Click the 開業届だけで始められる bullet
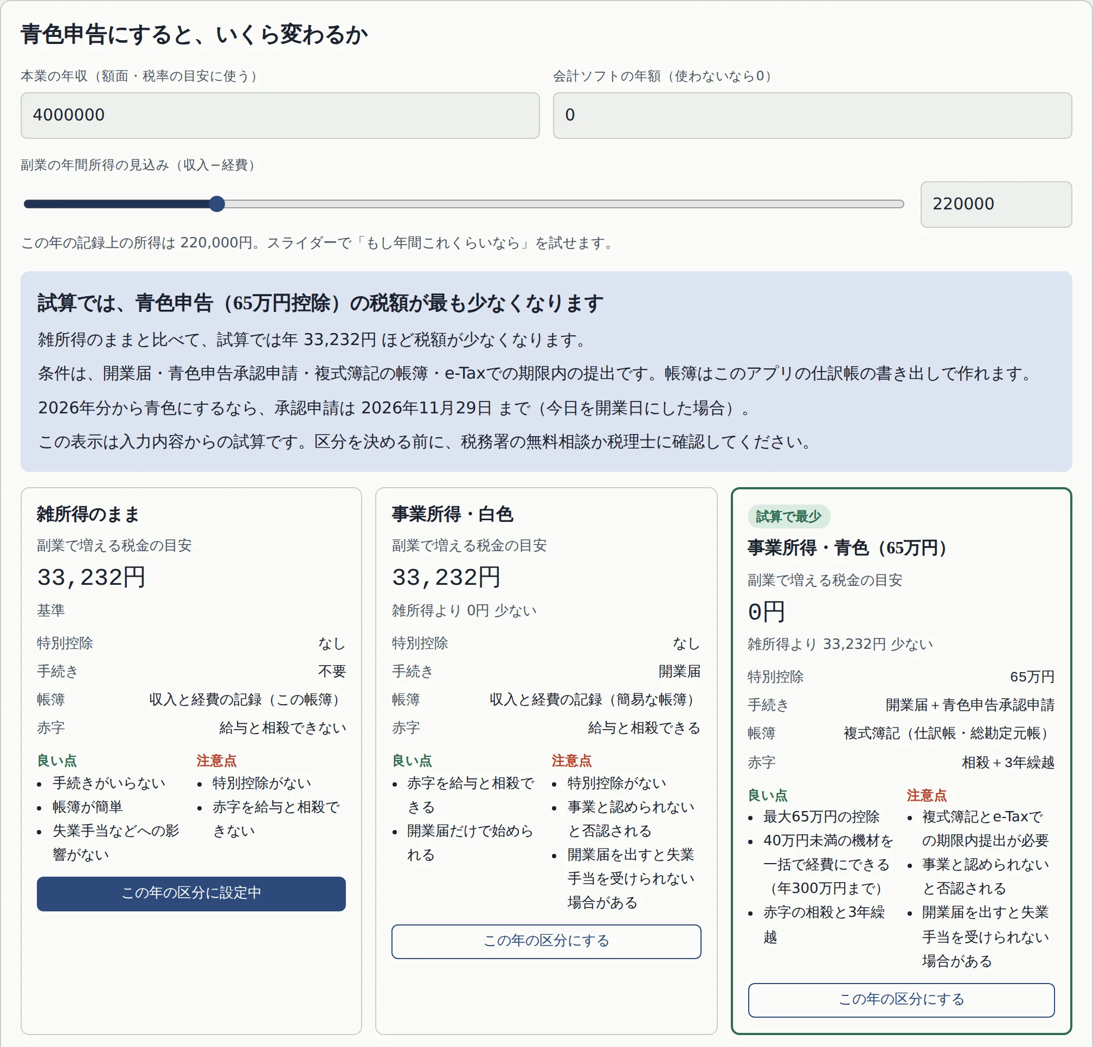Screen dimensions: 1093x1047 tap(470, 842)
